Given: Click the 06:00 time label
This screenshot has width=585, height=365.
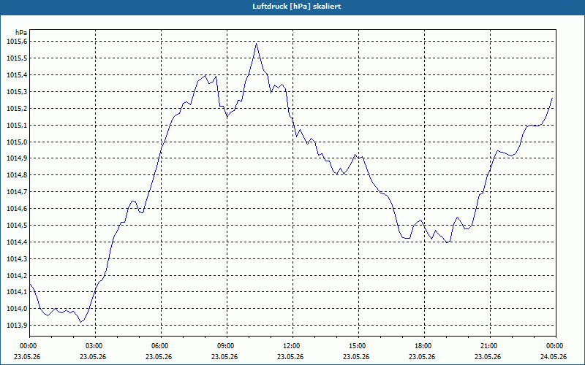Looking at the screenshot, I should tap(161, 346).
